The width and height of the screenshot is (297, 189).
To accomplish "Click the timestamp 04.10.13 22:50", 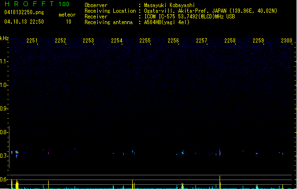I will (24, 22).
